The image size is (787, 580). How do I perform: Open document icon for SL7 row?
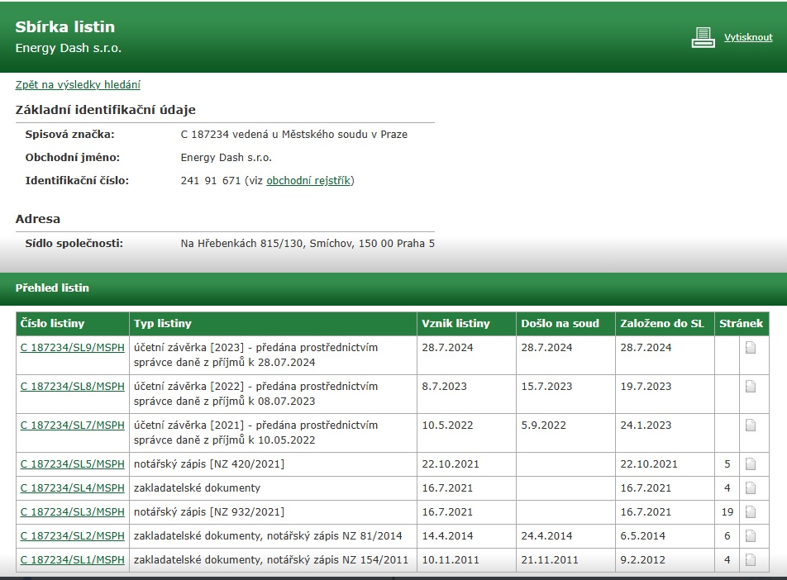pyautogui.click(x=751, y=425)
